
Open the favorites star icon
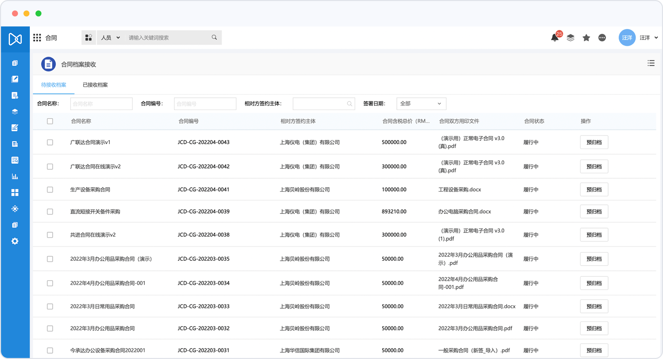click(586, 38)
